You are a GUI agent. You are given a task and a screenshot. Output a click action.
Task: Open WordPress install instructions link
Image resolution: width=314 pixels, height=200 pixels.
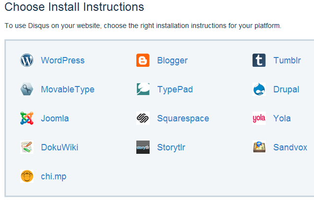pyautogui.click(x=63, y=60)
